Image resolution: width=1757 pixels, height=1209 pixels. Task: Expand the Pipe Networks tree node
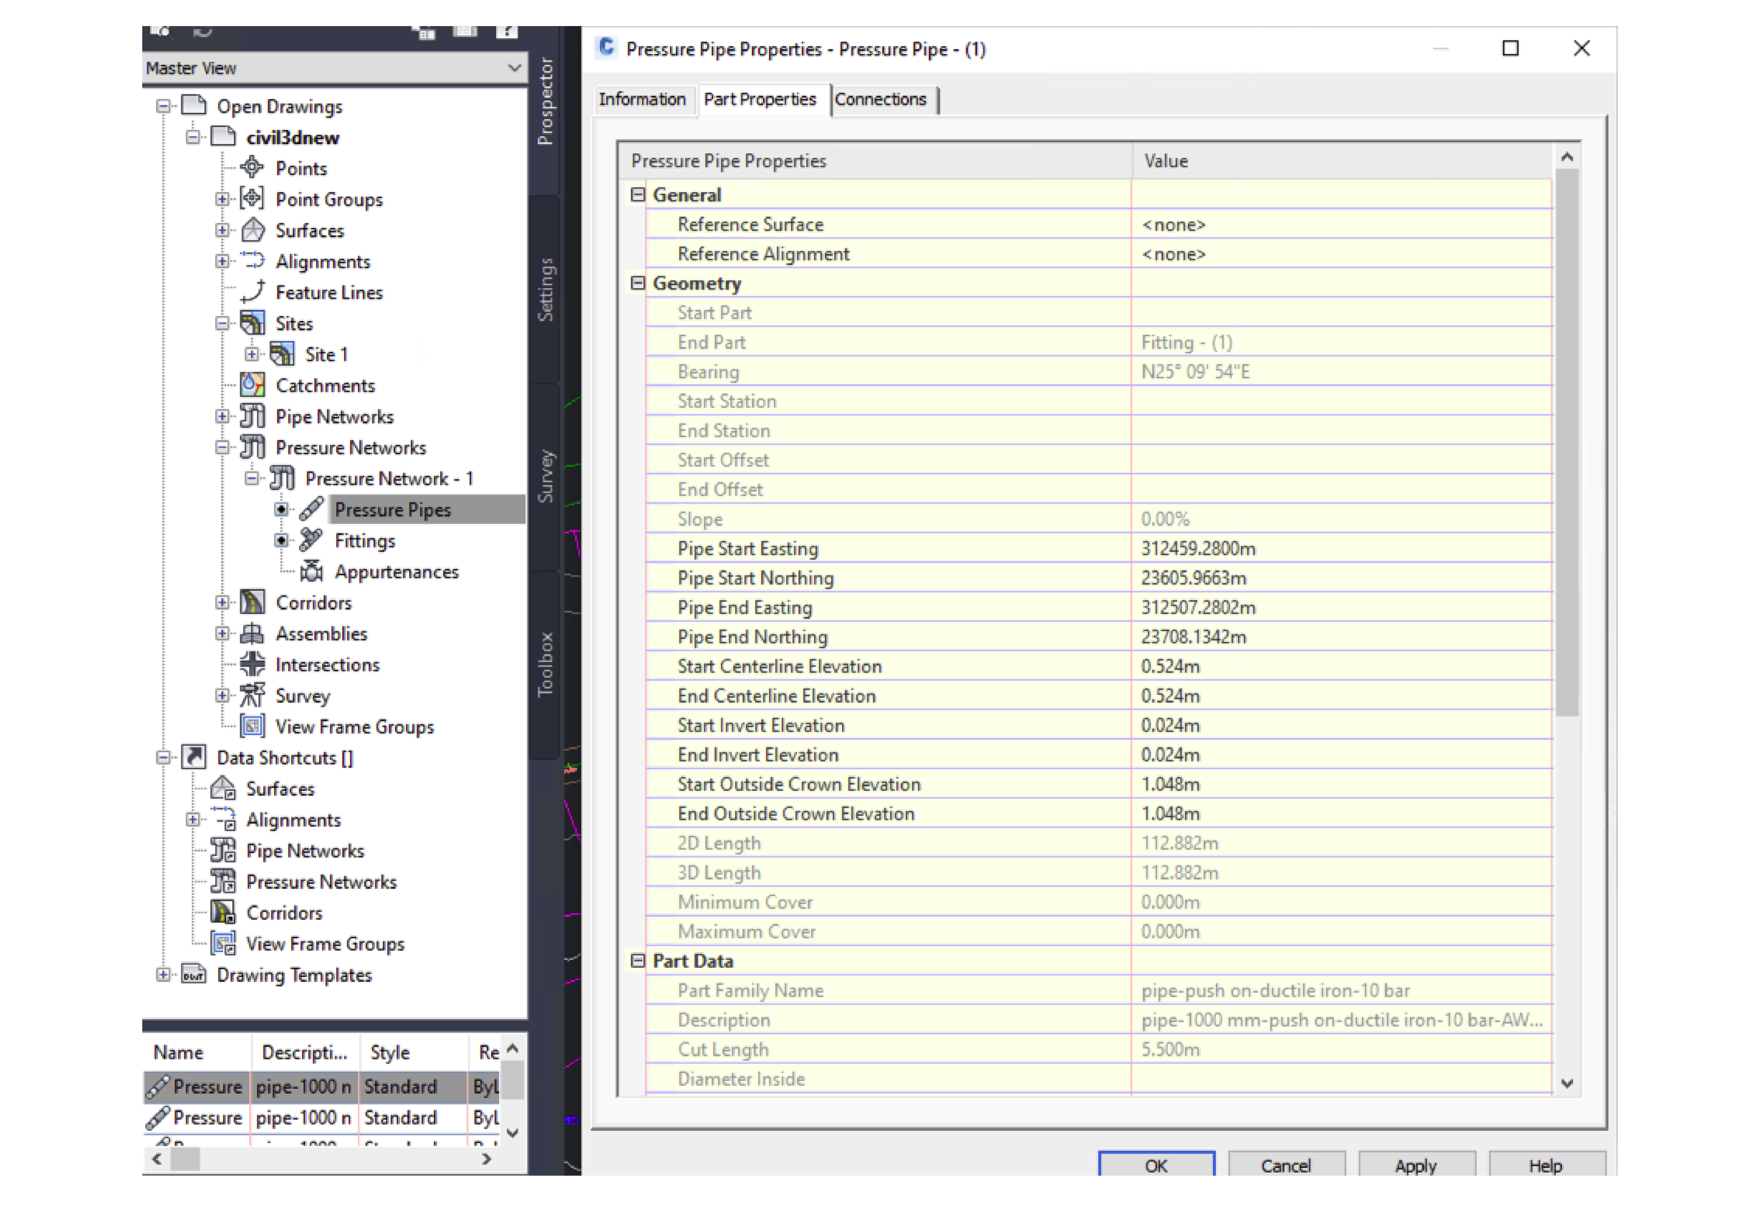[222, 416]
